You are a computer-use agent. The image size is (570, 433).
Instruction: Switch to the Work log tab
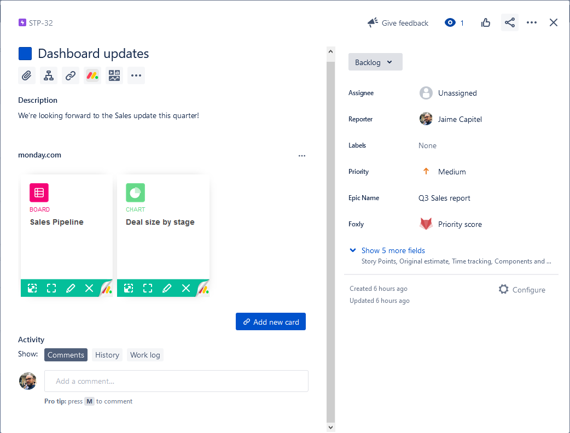pos(145,355)
